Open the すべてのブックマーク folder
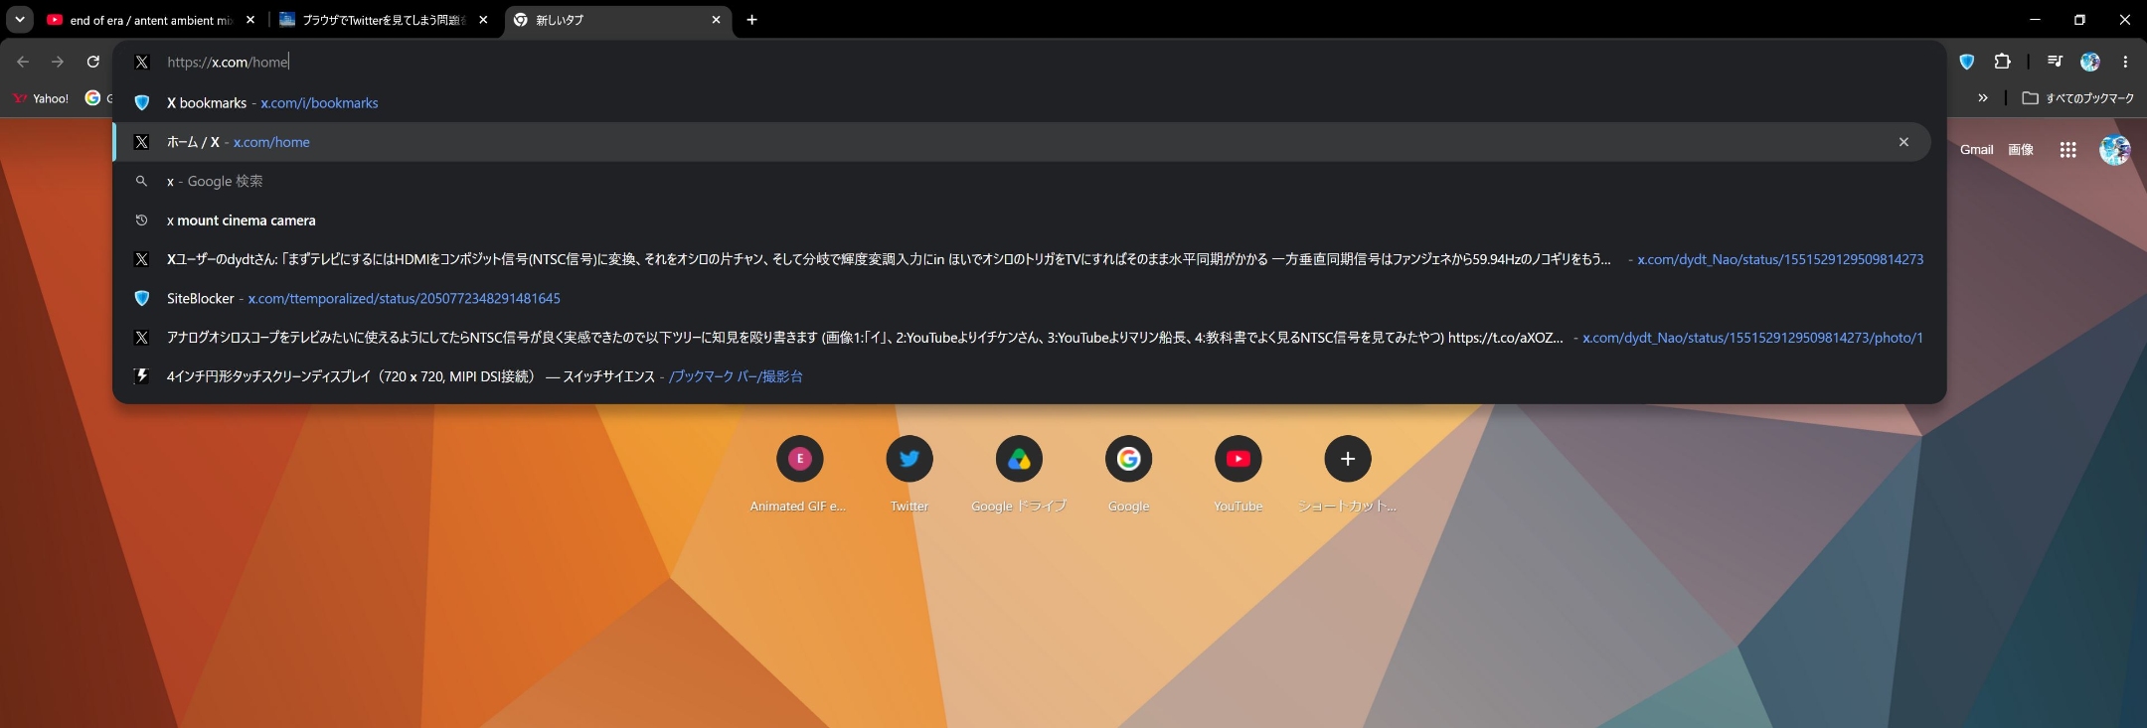Image resolution: width=2147 pixels, height=728 pixels. 2078,98
